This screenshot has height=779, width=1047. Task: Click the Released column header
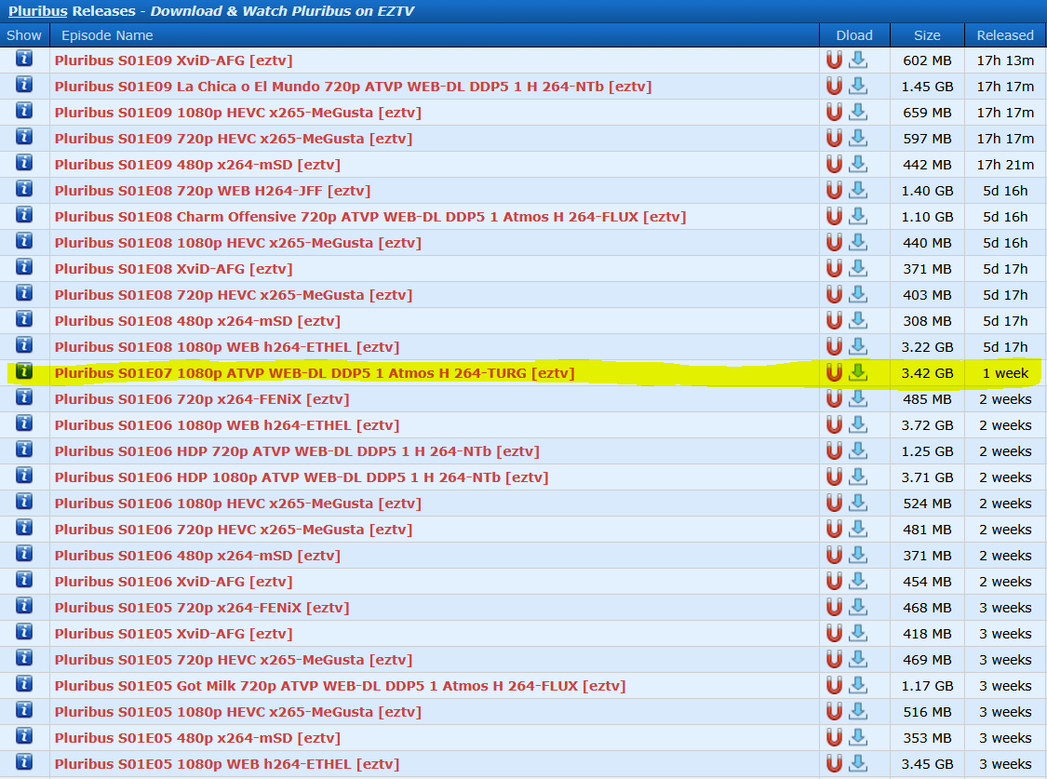tap(1005, 35)
